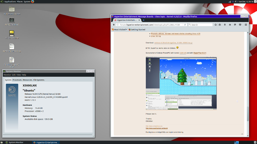Show Firefox bookmarks list icon

(220, 25)
